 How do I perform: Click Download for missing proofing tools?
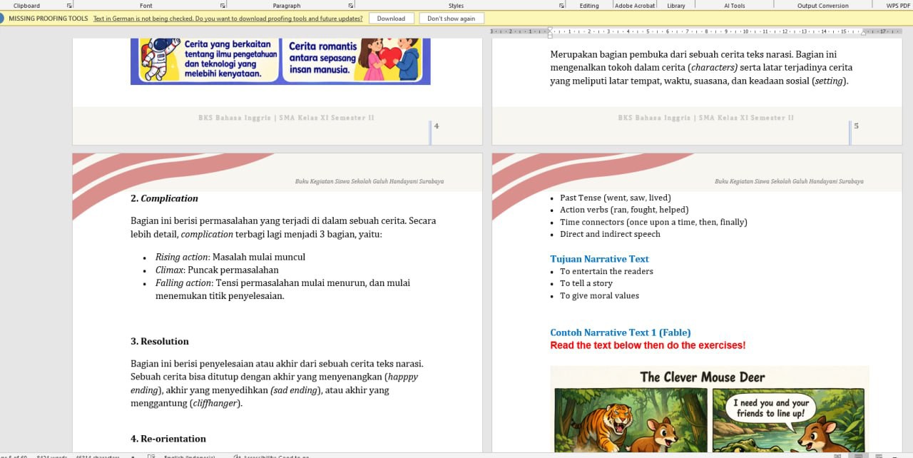(391, 19)
